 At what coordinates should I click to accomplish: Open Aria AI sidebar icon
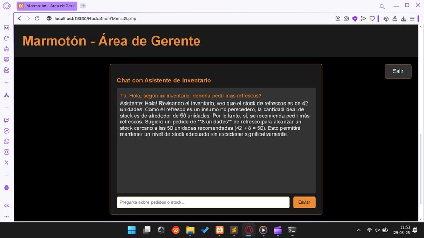click(6, 95)
